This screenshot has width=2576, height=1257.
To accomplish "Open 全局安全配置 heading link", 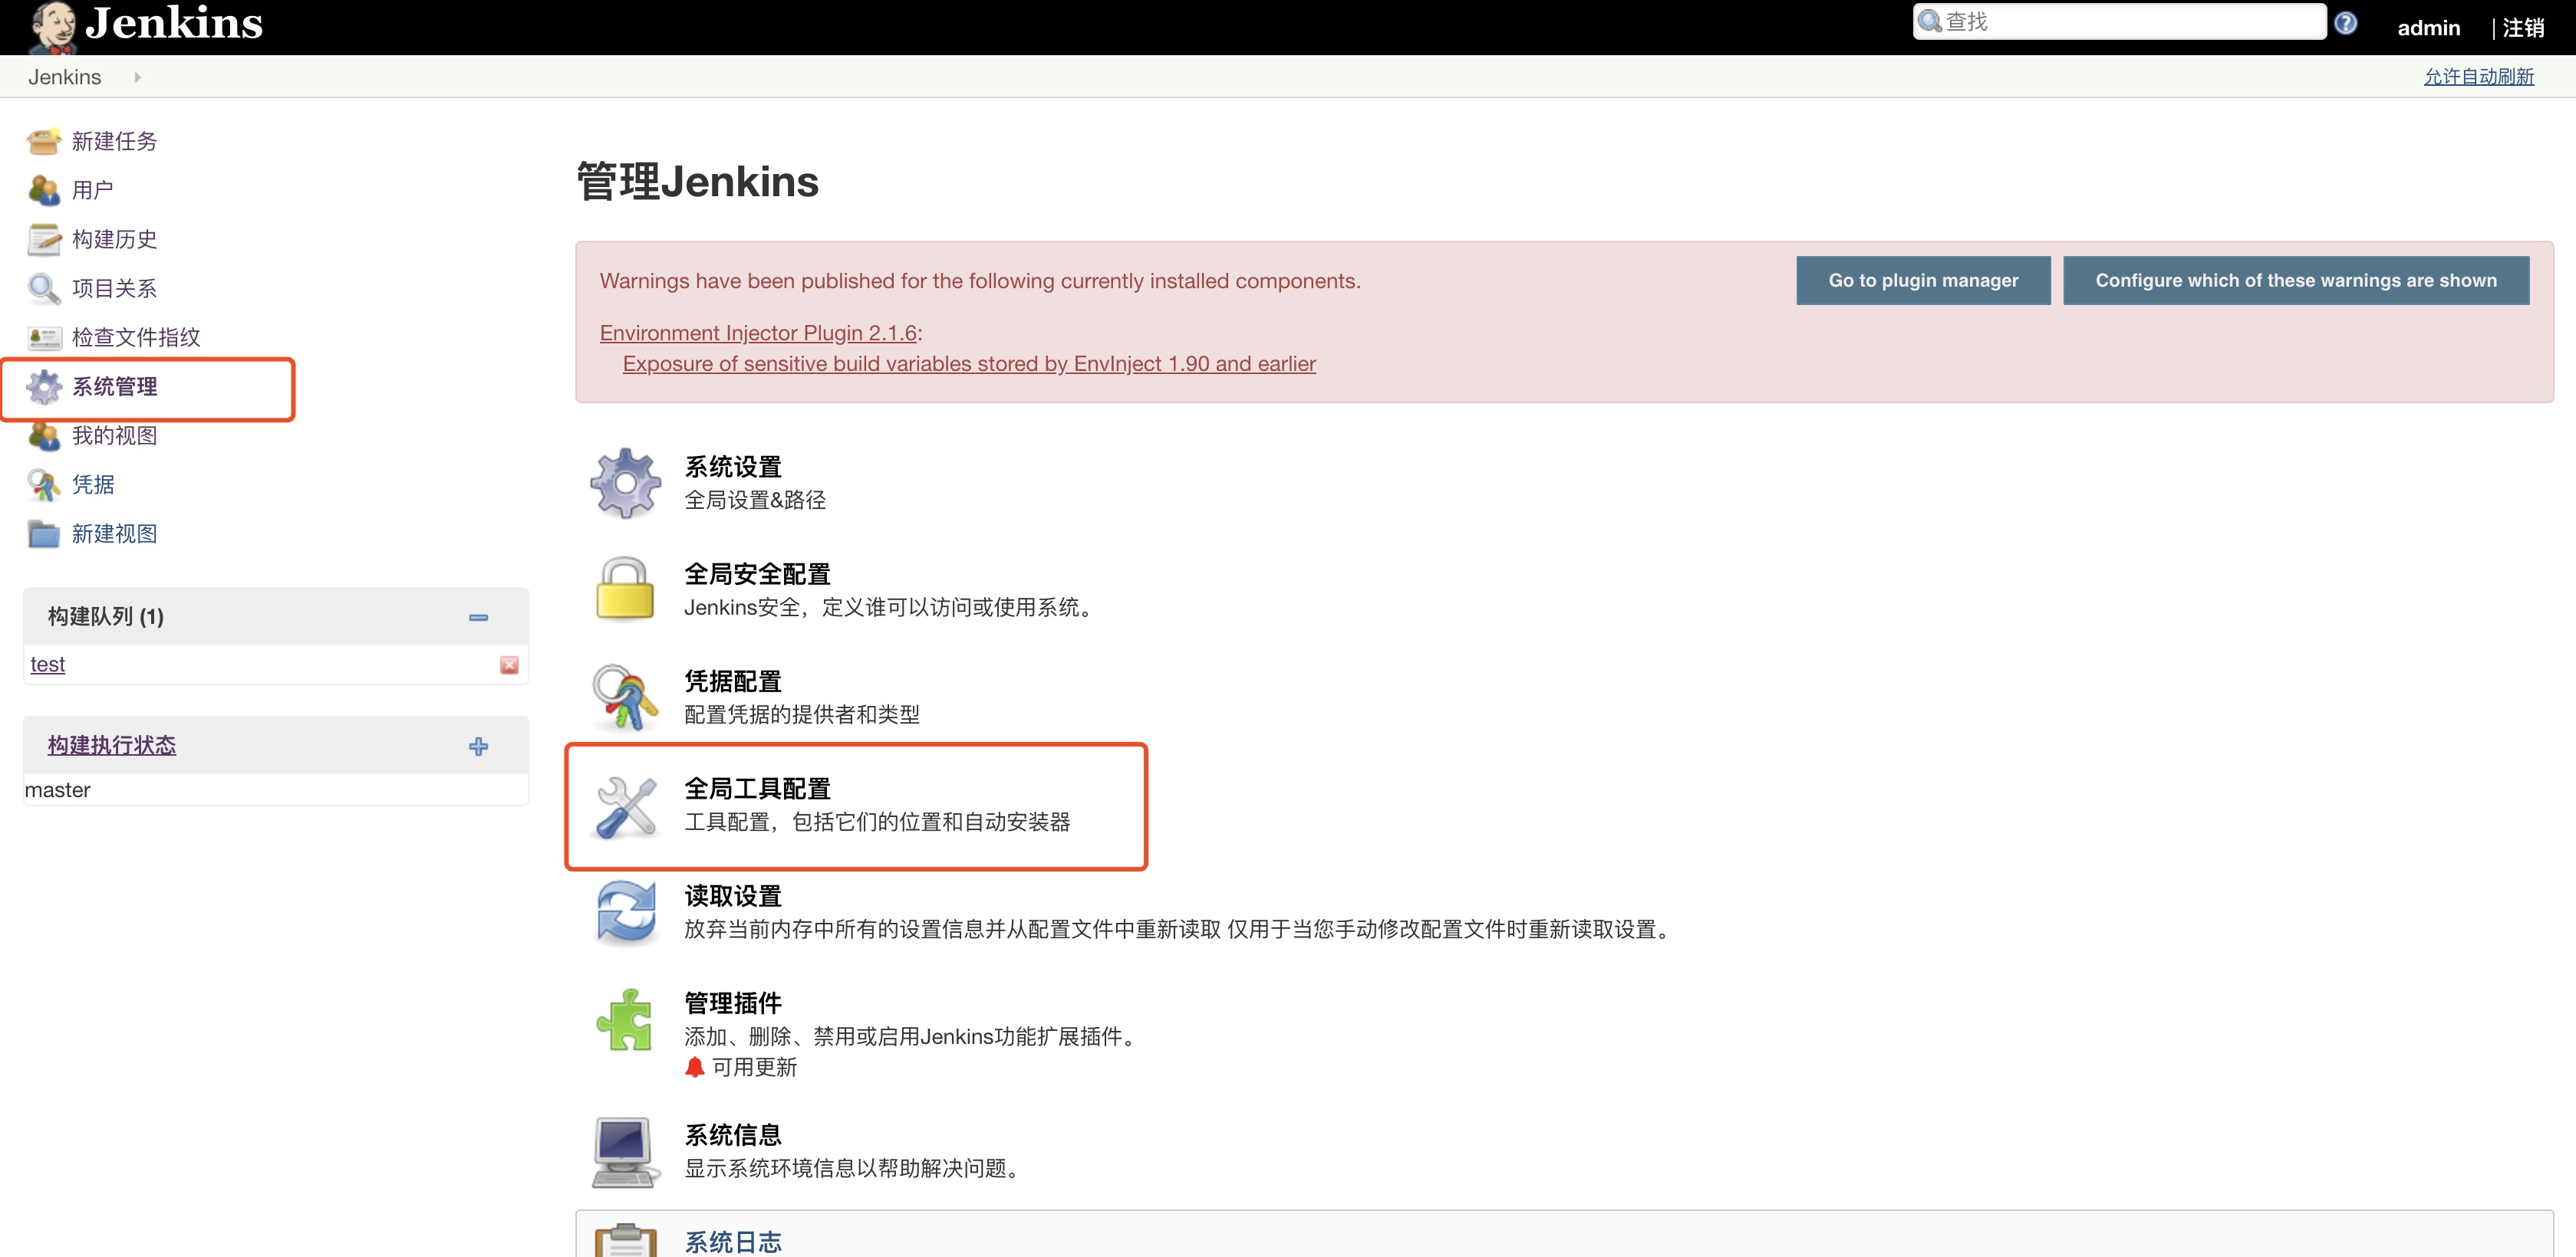I will pyautogui.click(x=758, y=573).
